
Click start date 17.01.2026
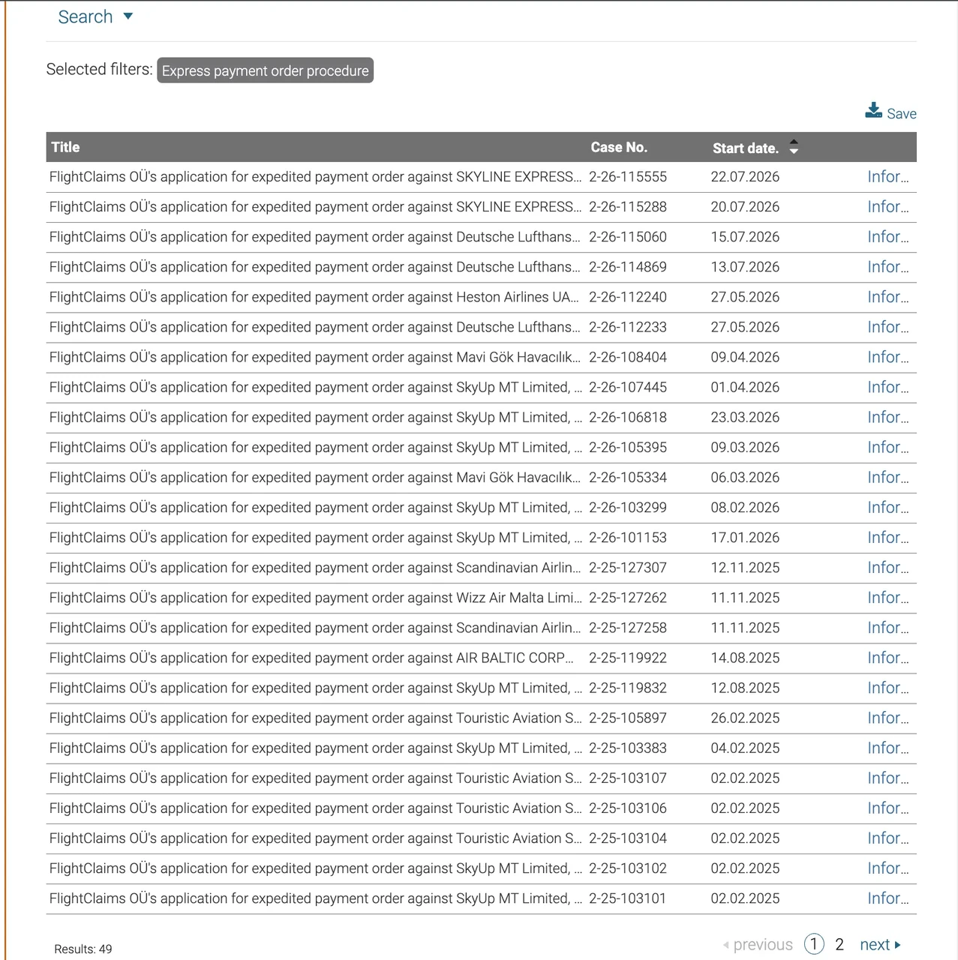pos(745,538)
